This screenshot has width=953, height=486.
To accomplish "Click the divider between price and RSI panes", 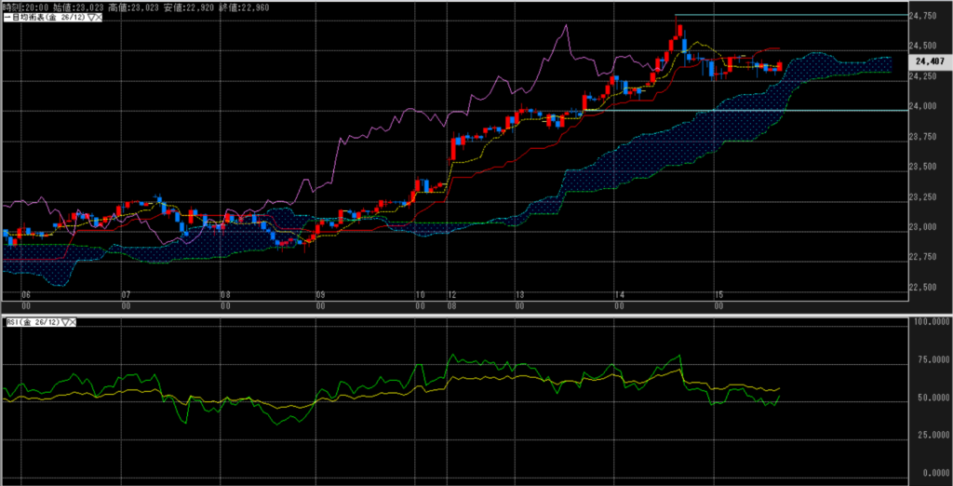I will 465,313.
